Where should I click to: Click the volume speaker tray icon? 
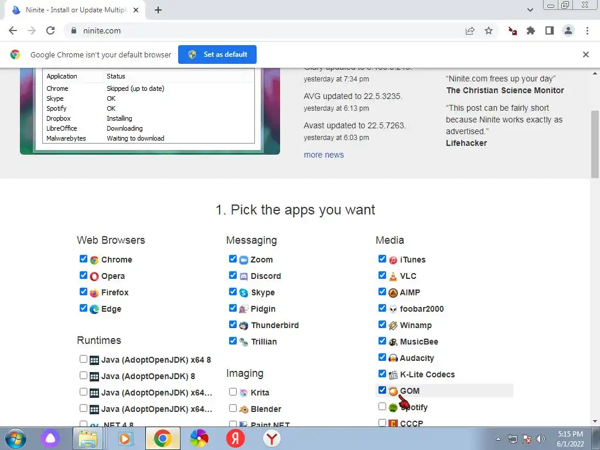[x=541, y=439]
